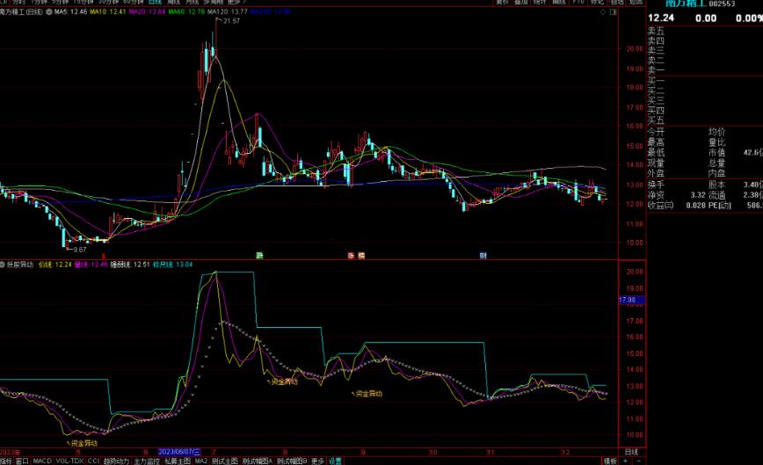Click the 统计 statistics button
The width and height of the screenshot is (763, 465).
click(540, 2)
